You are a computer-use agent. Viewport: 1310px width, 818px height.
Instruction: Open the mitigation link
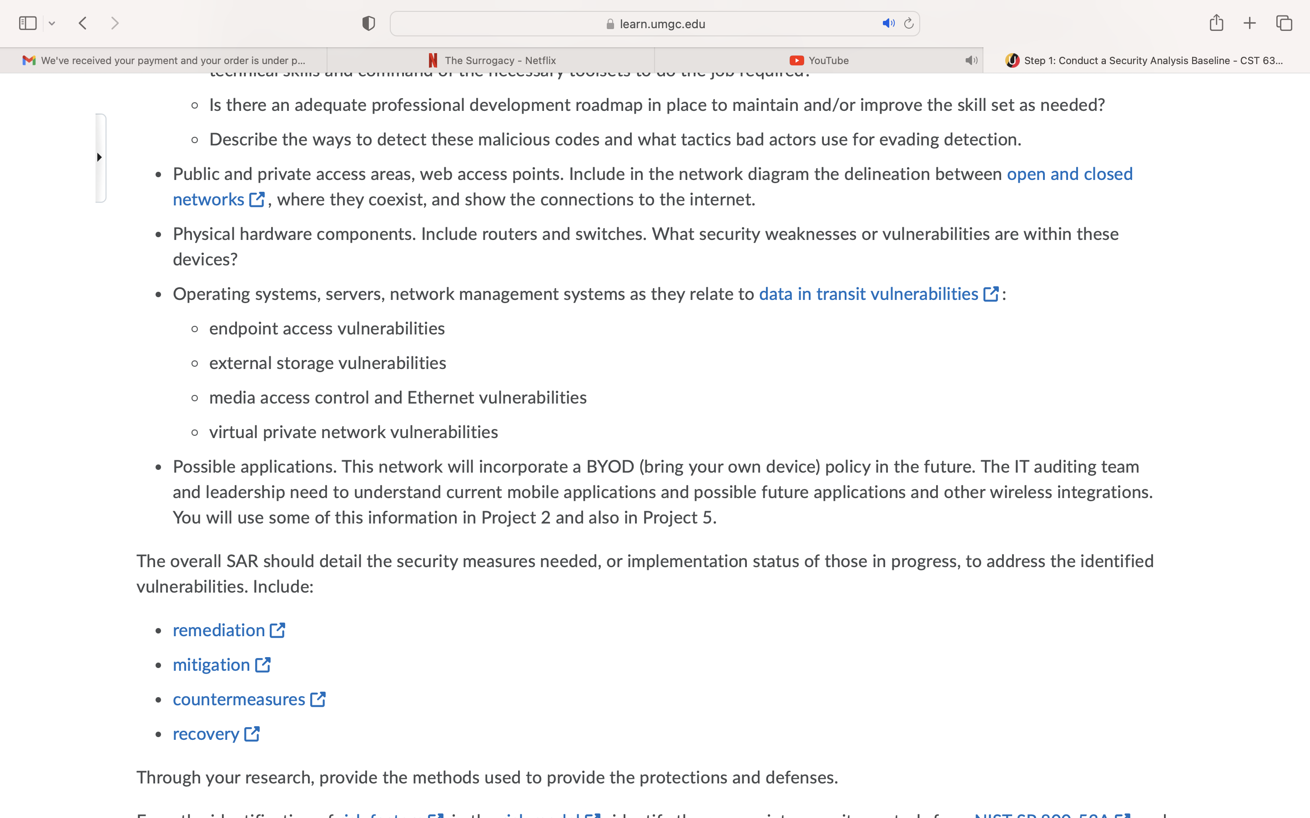tap(211, 665)
